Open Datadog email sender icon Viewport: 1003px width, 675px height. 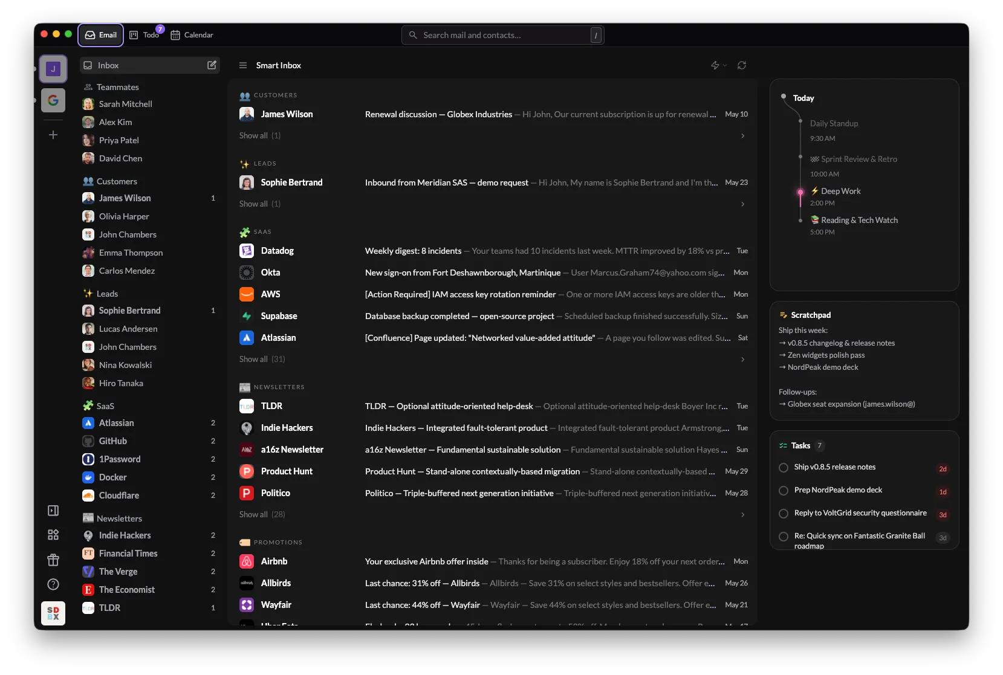(247, 251)
